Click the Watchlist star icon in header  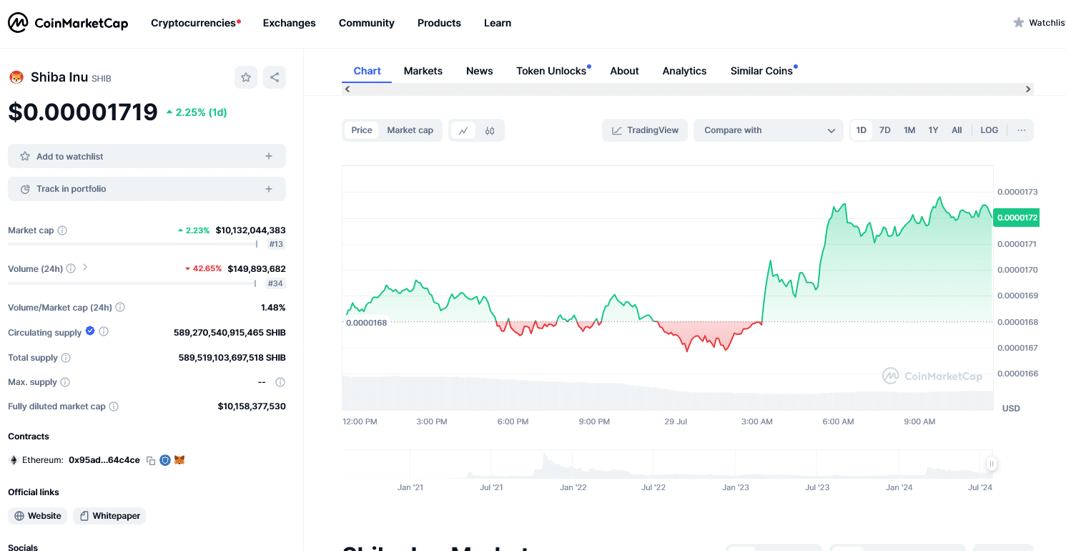click(1019, 23)
